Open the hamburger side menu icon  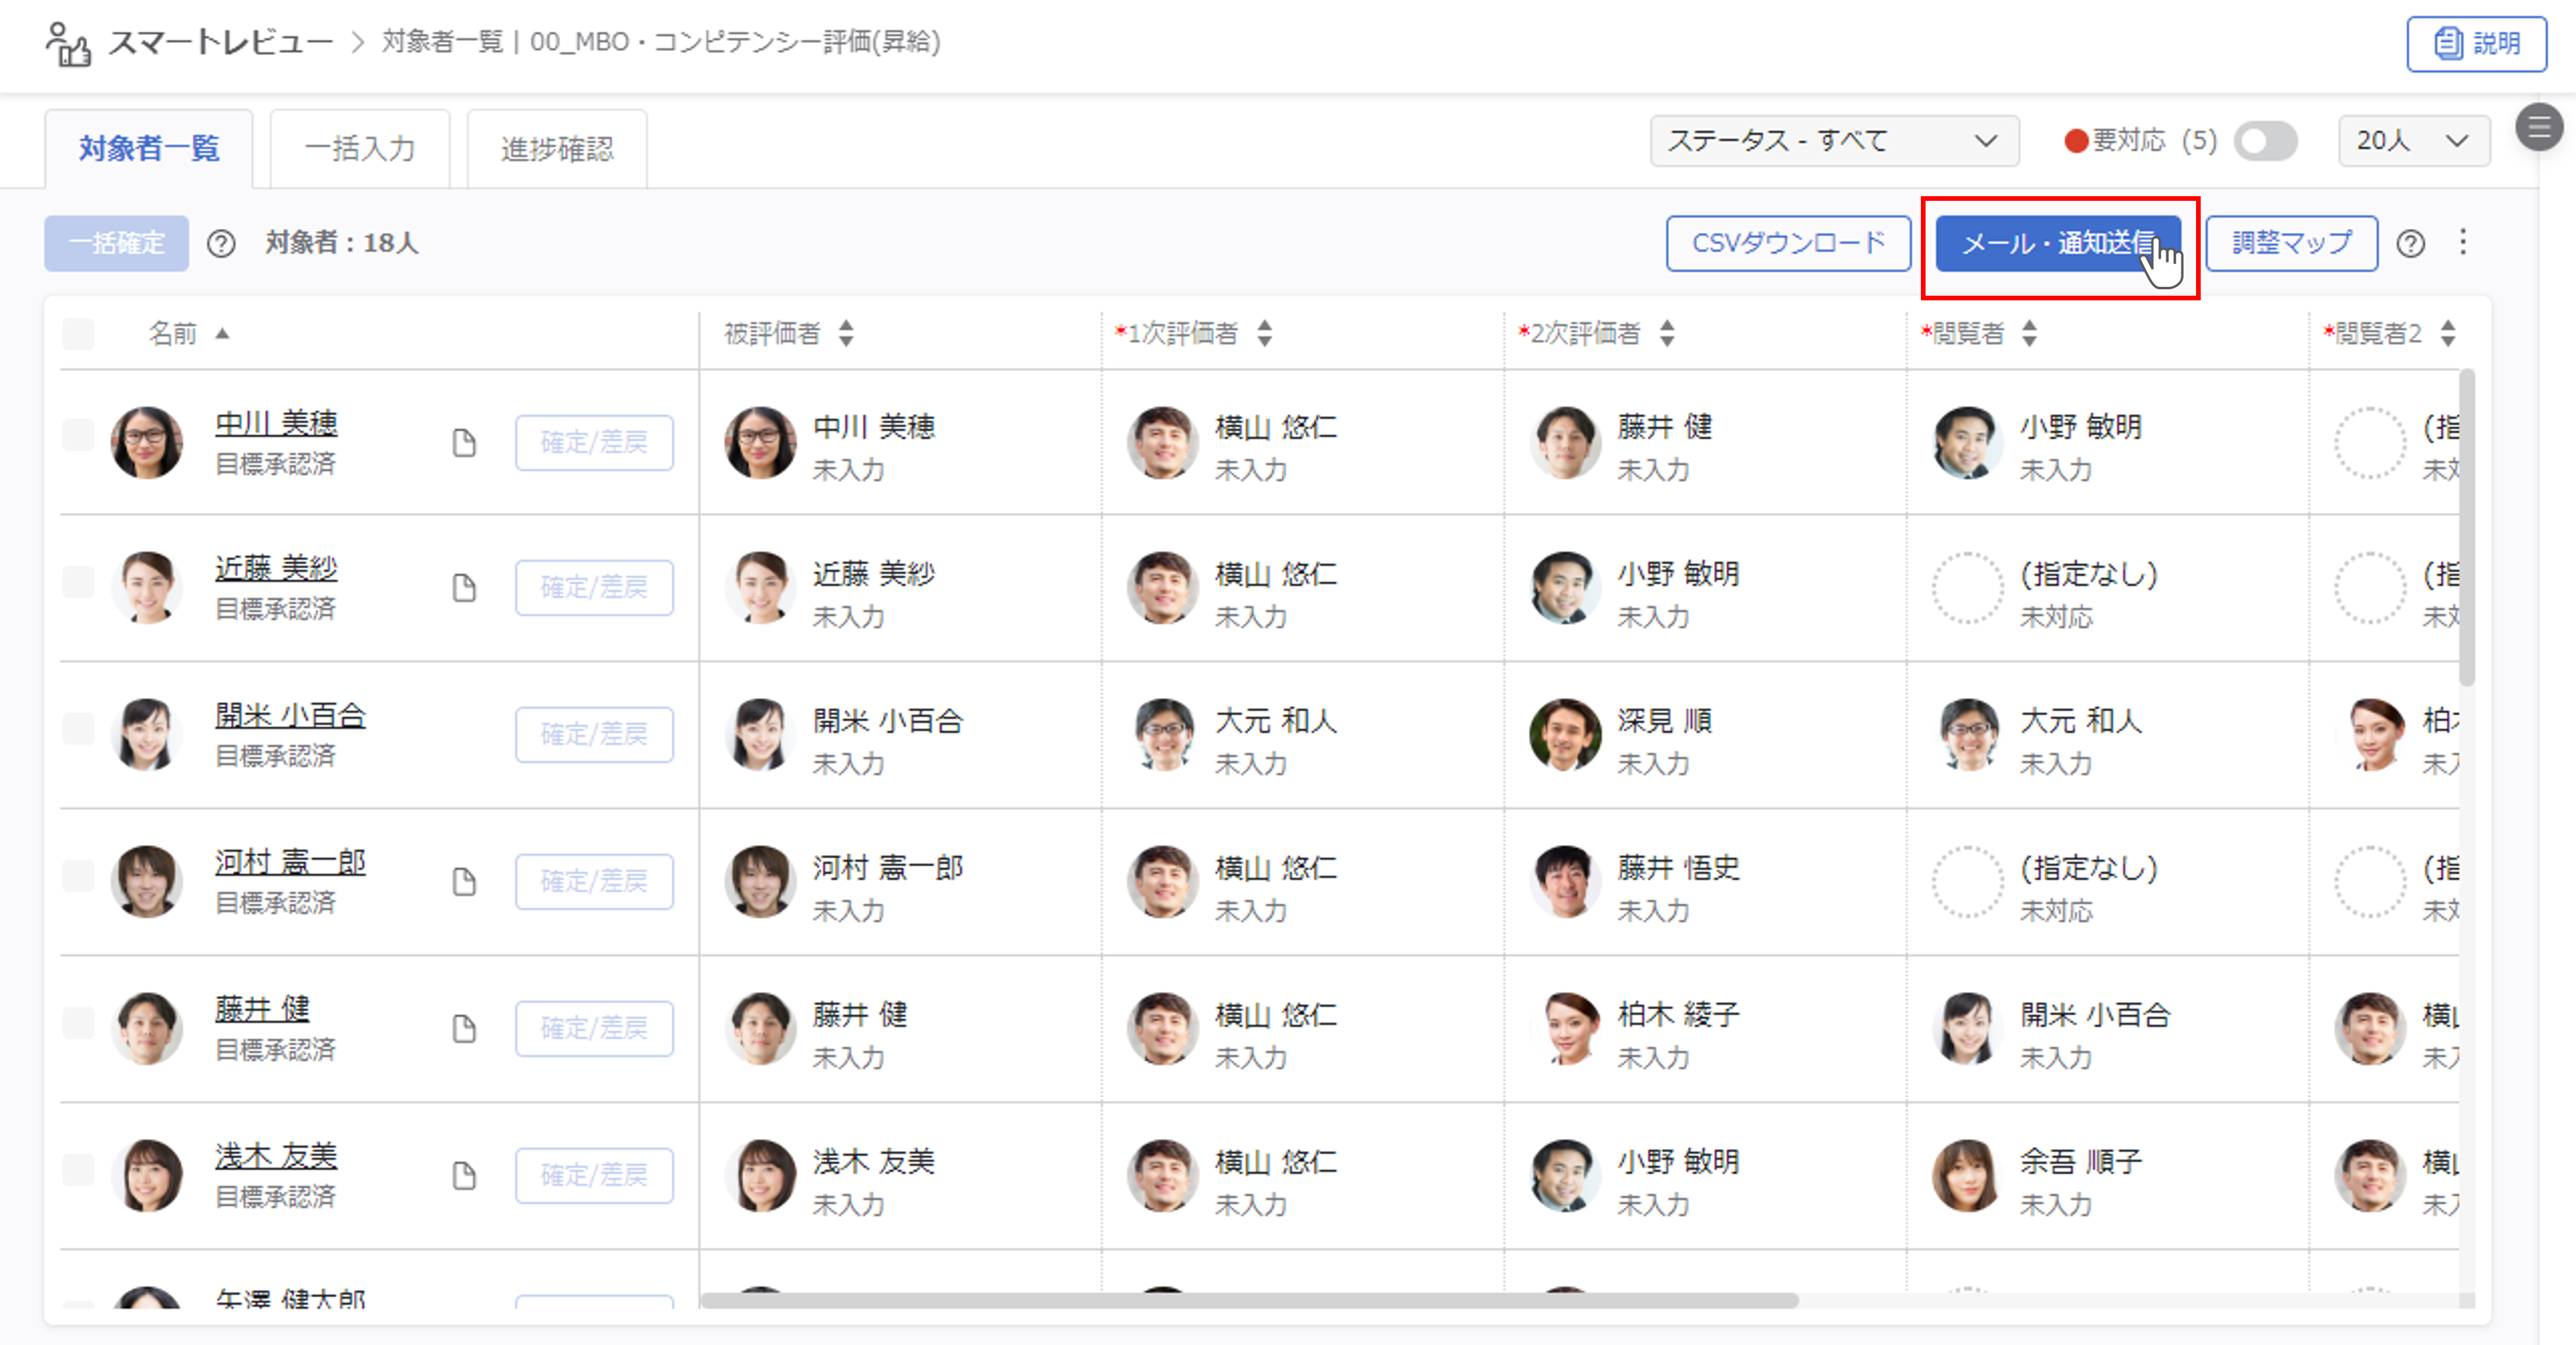pyautogui.click(x=2538, y=127)
